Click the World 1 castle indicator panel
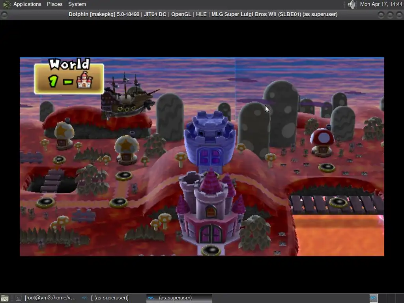Viewport: 404px width, 303px height. click(x=69, y=77)
